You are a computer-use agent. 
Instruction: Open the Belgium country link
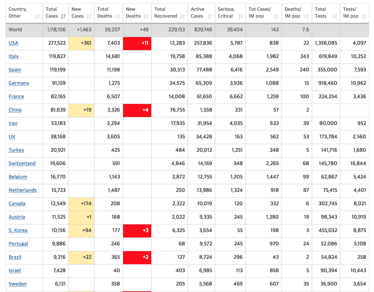[18, 177]
